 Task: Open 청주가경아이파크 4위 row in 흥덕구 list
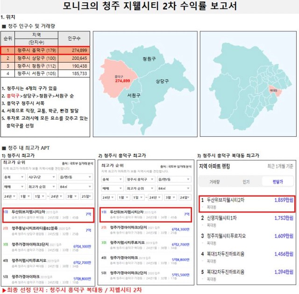146,260
